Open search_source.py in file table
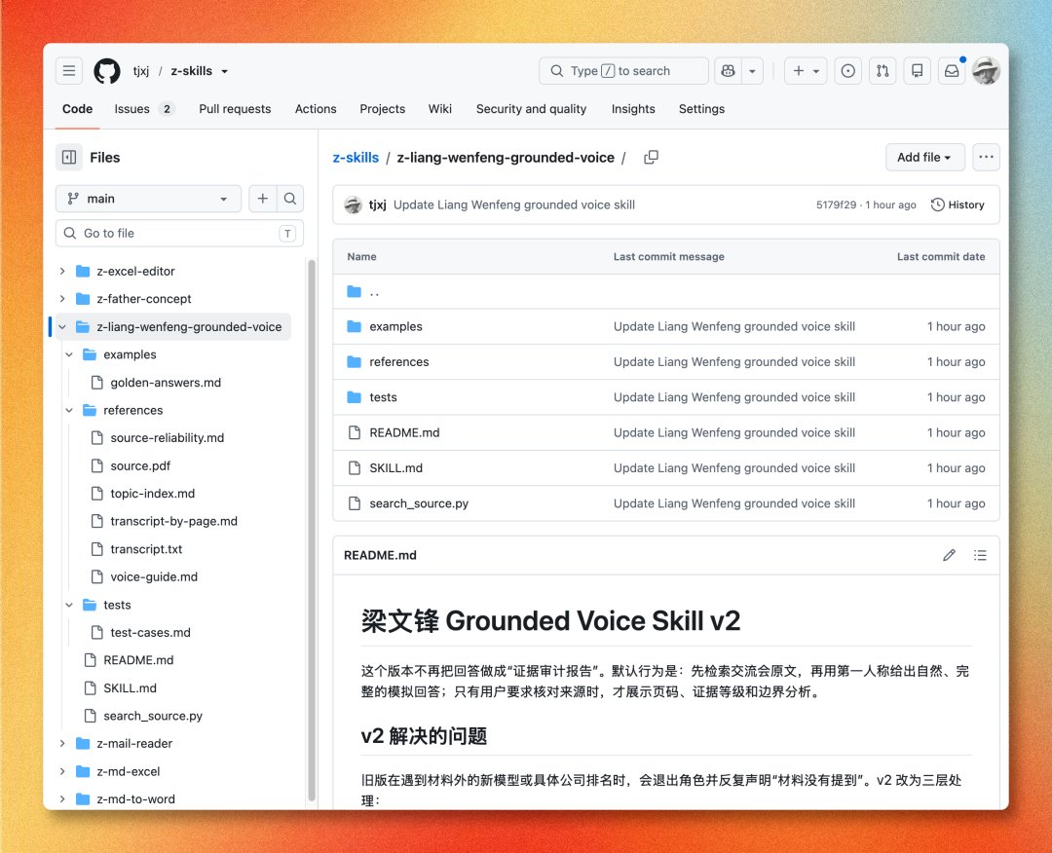The image size is (1052, 853). tap(419, 503)
